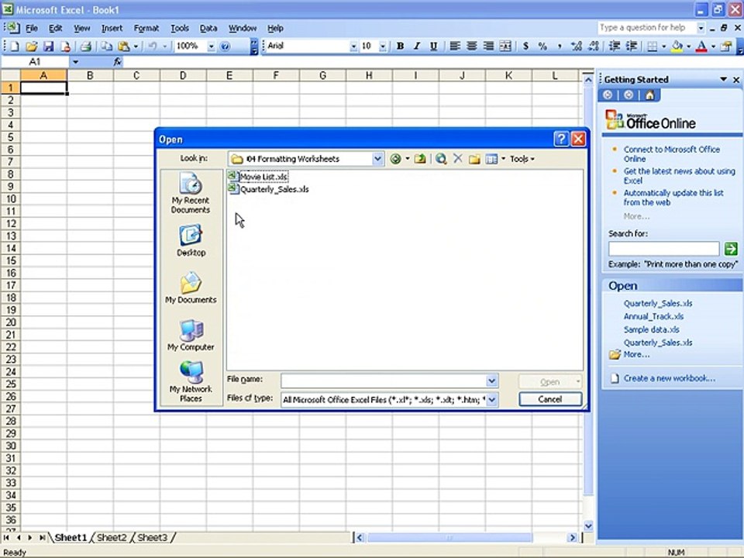
Task: Click the Views icon in Open dialog
Action: [491, 159]
